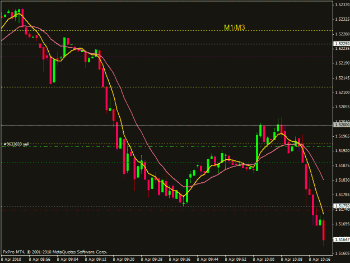Click the 1.52190 price axis label
Image resolution: width=350 pixels, height=263 pixels.
tap(342, 63)
